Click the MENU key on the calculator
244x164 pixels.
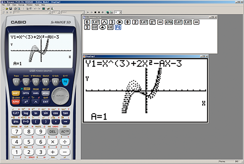pos(45,93)
